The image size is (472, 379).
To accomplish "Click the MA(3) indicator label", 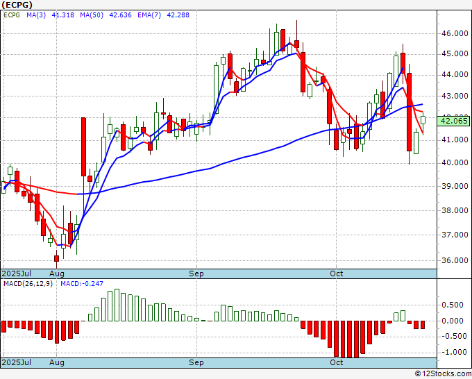I will 36,15.
